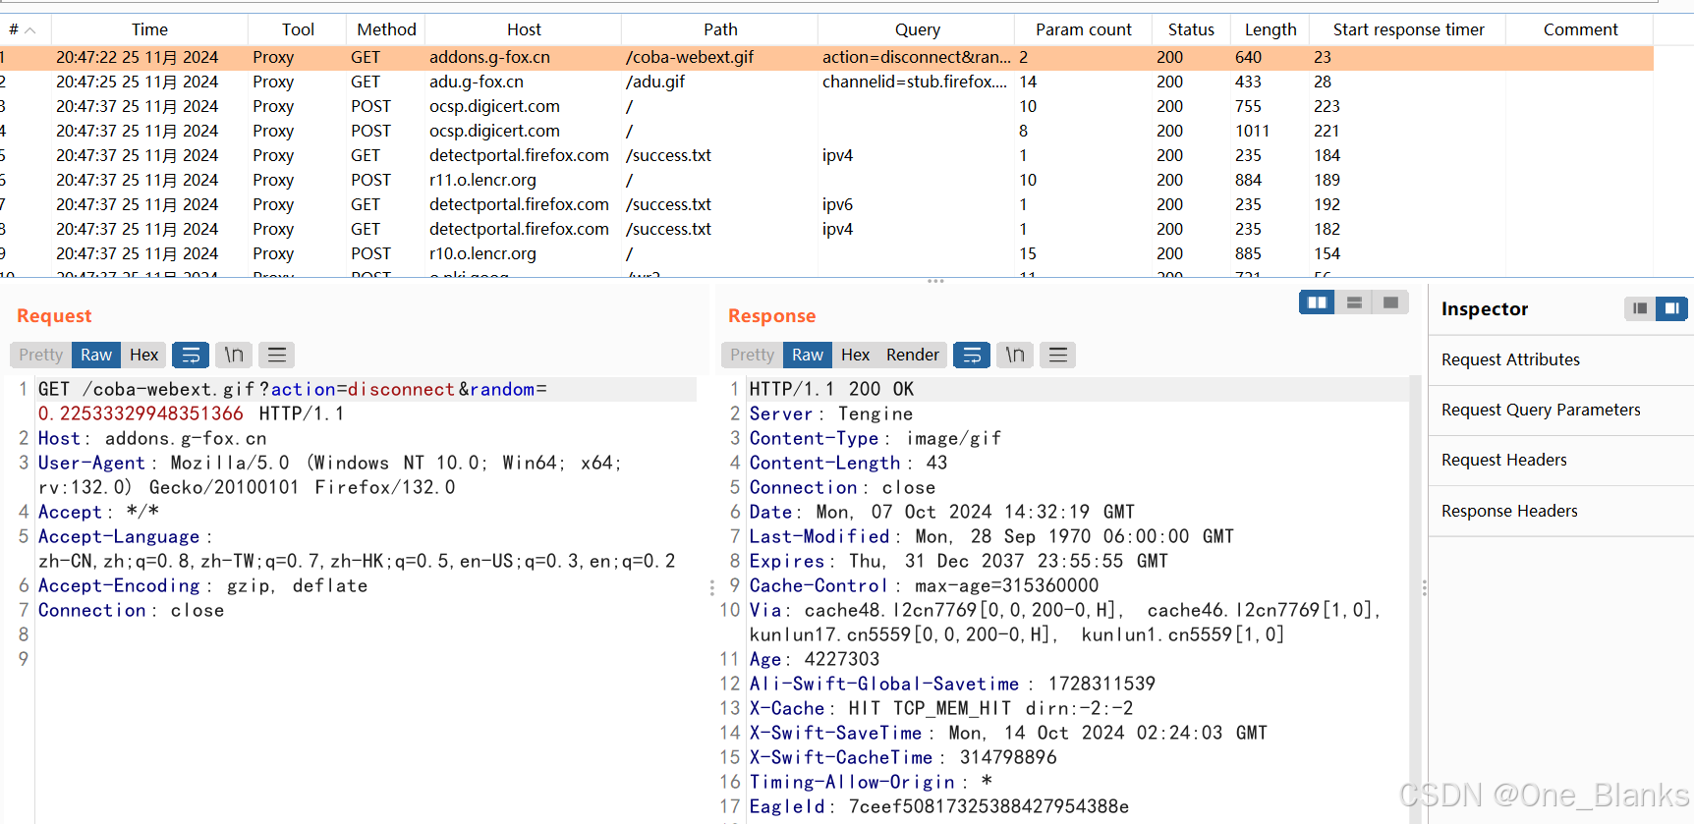
Task: Expand Response Headers in Inspector
Action: click(x=1560, y=511)
